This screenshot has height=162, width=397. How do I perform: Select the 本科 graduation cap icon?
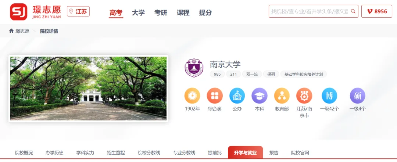point(259,96)
